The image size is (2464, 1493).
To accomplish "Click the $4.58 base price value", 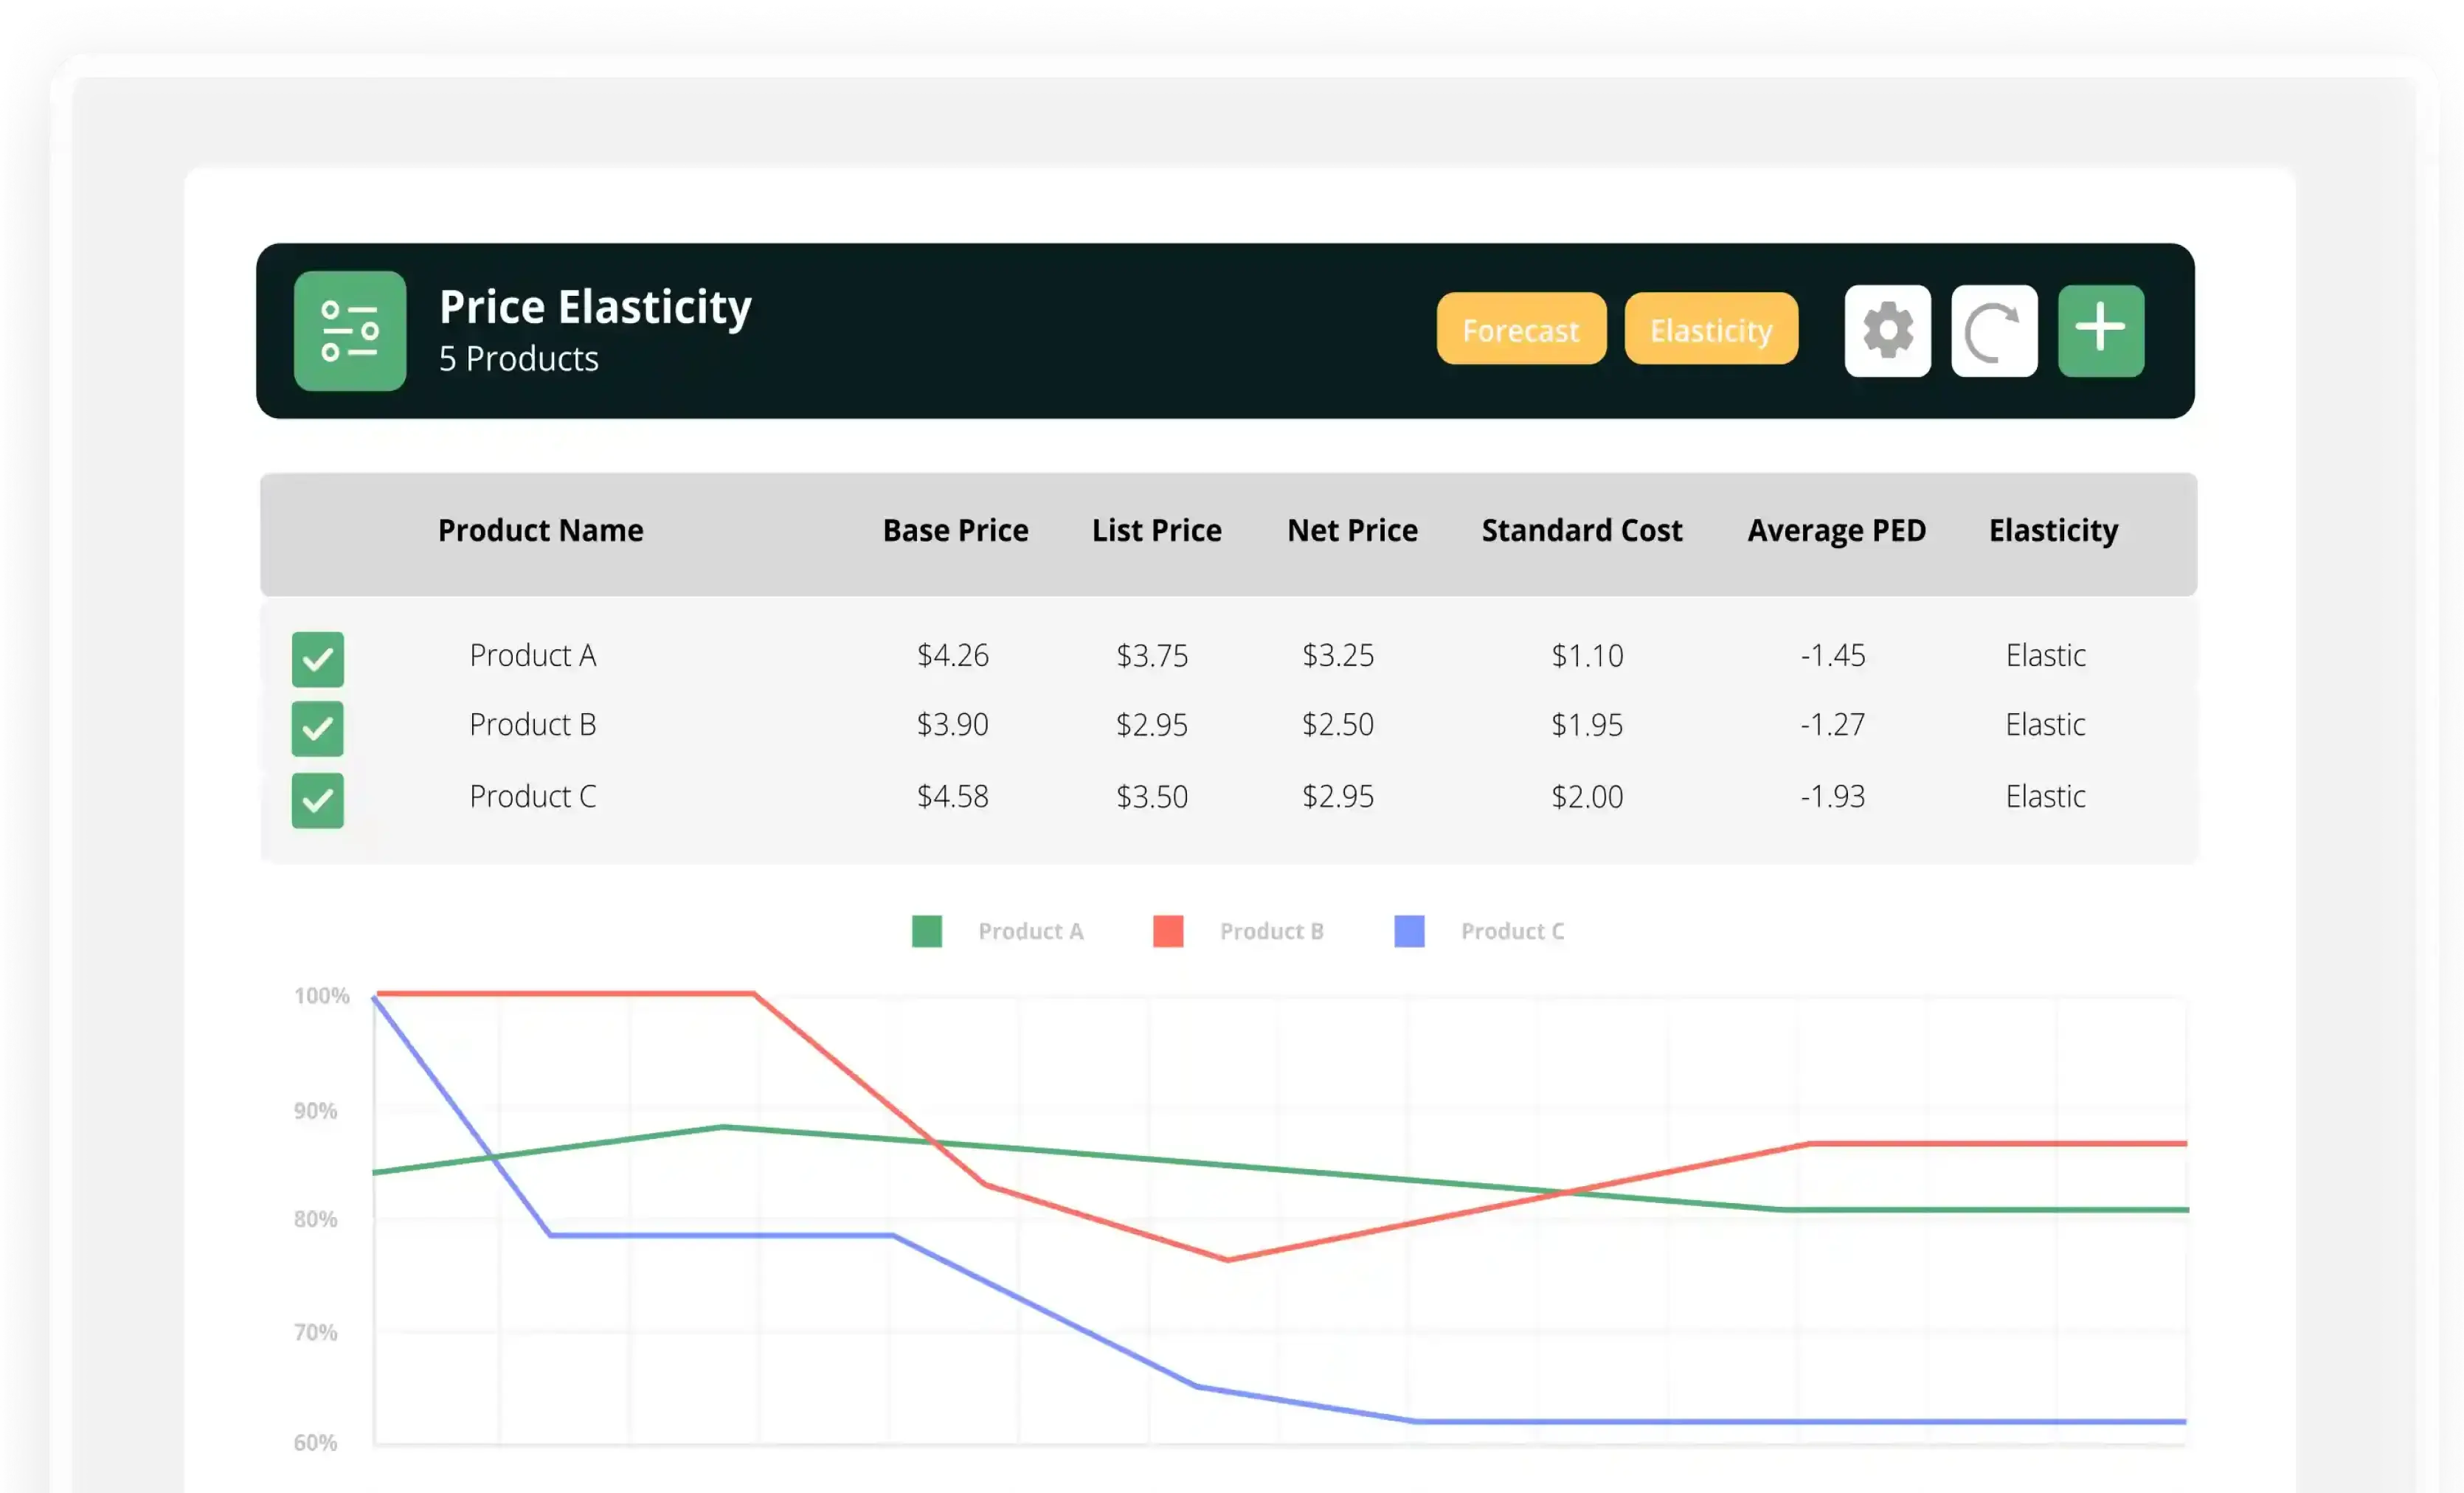I will [x=953, y=796].
